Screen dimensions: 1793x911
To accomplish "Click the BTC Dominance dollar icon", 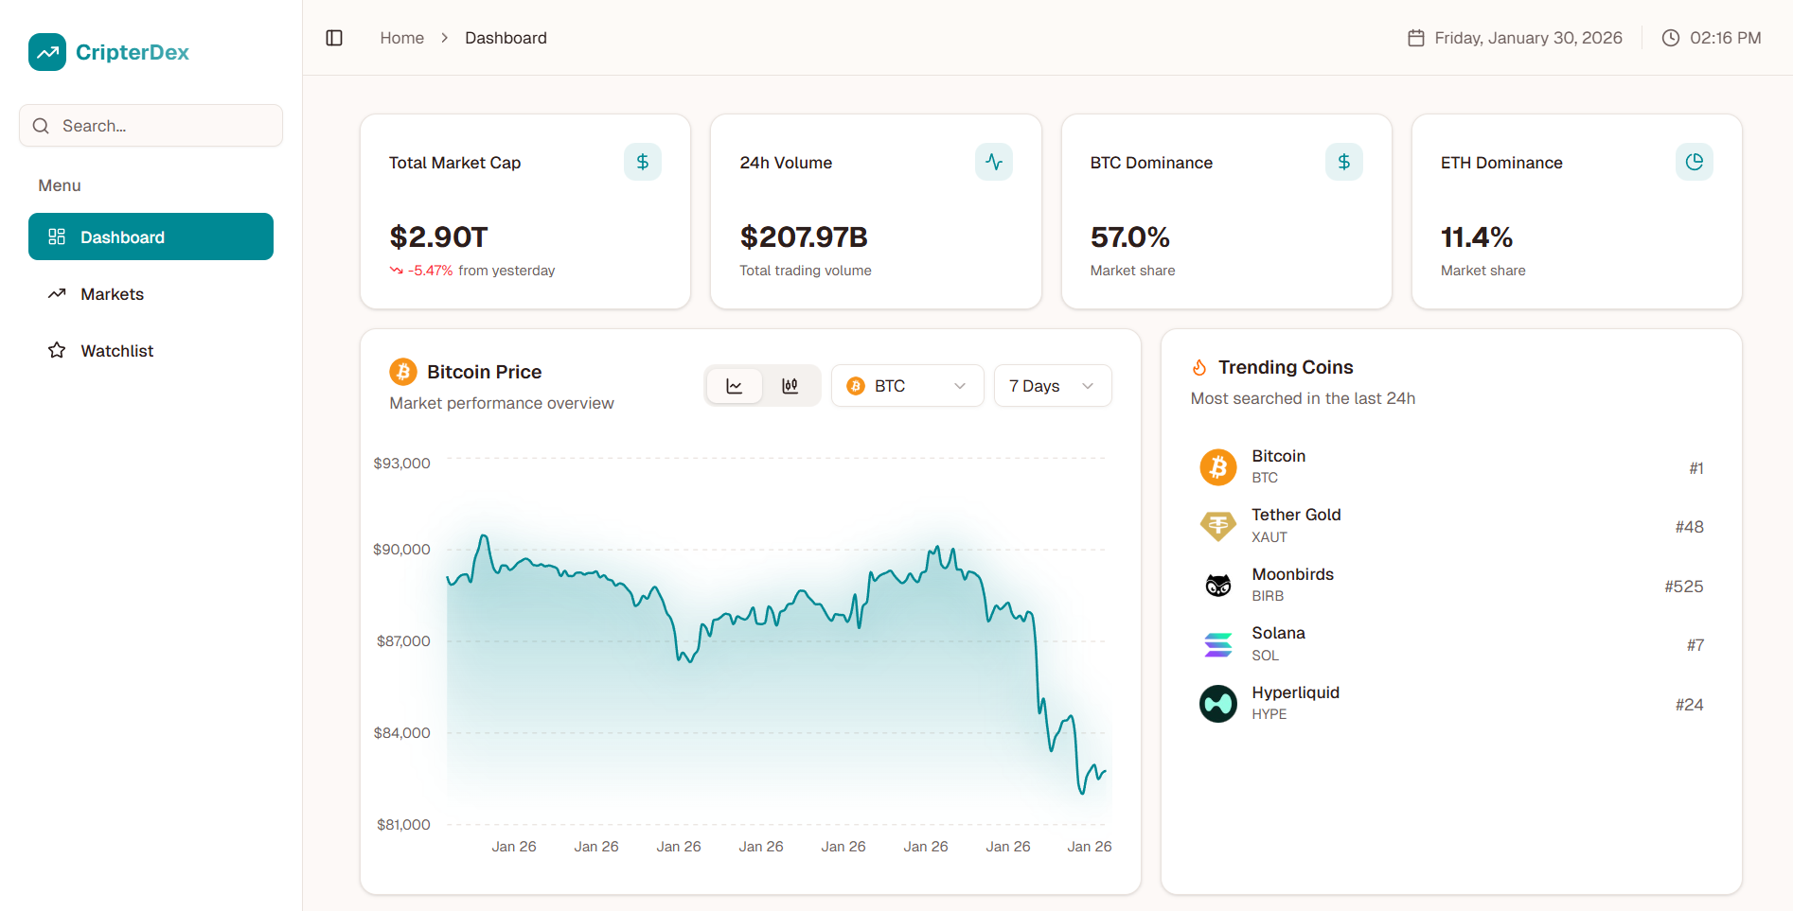I will coord(1343,162).
